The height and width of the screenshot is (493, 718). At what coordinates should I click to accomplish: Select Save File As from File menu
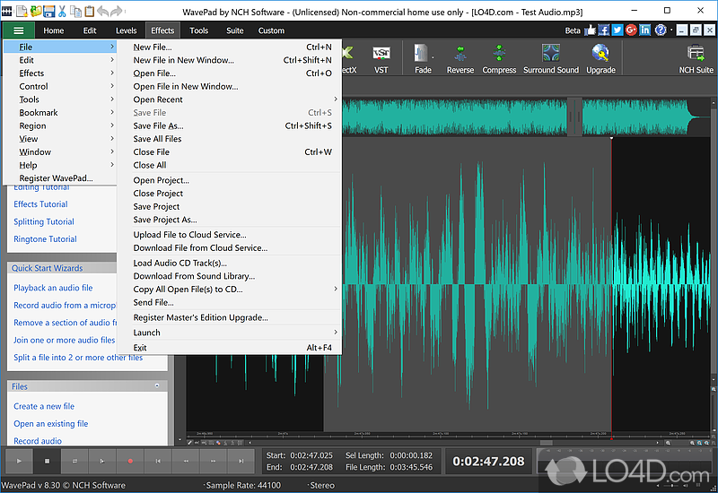point(158,126)
